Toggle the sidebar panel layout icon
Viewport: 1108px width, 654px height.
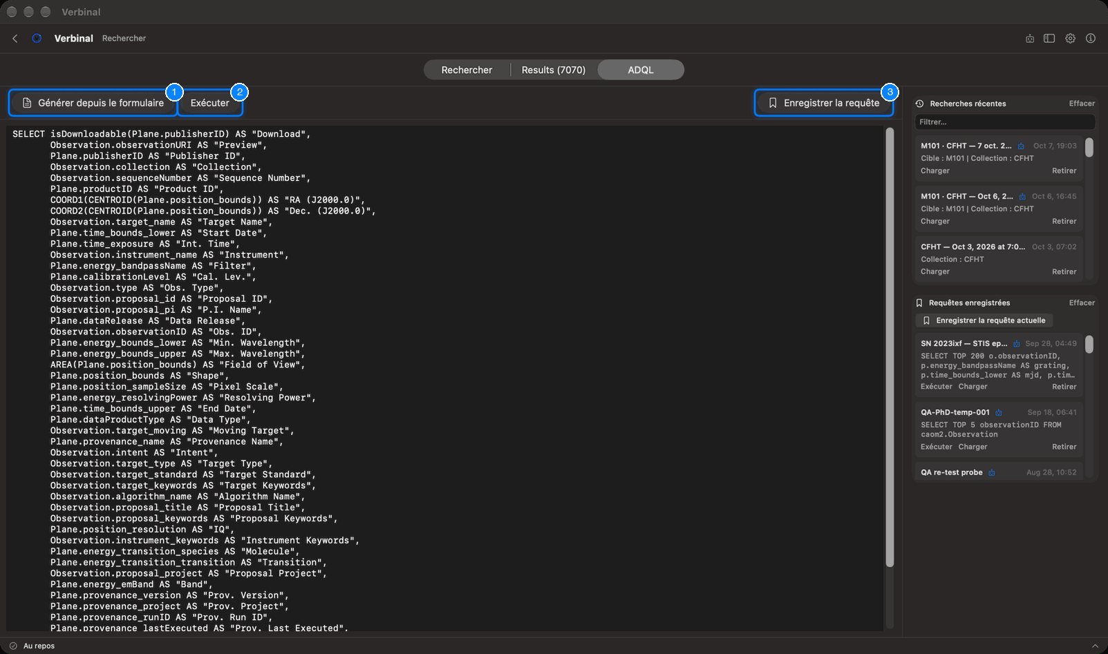coord(1049,39)
